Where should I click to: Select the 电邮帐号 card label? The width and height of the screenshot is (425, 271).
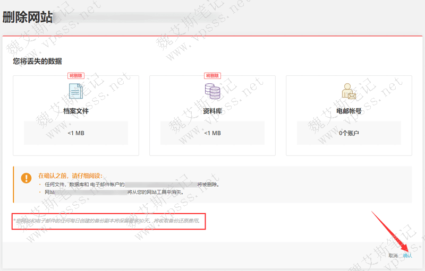348,111
